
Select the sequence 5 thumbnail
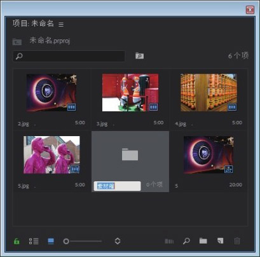coord(209,155)
